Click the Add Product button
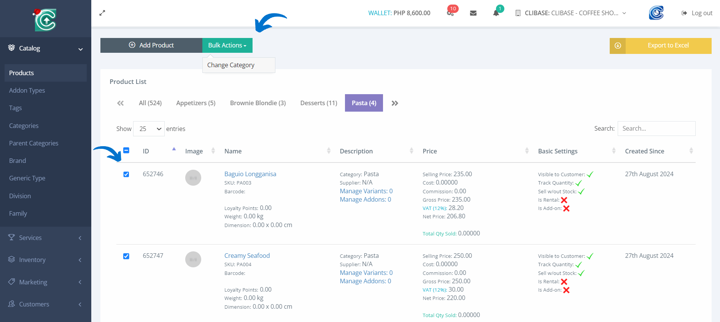 [x=151, y=45]
